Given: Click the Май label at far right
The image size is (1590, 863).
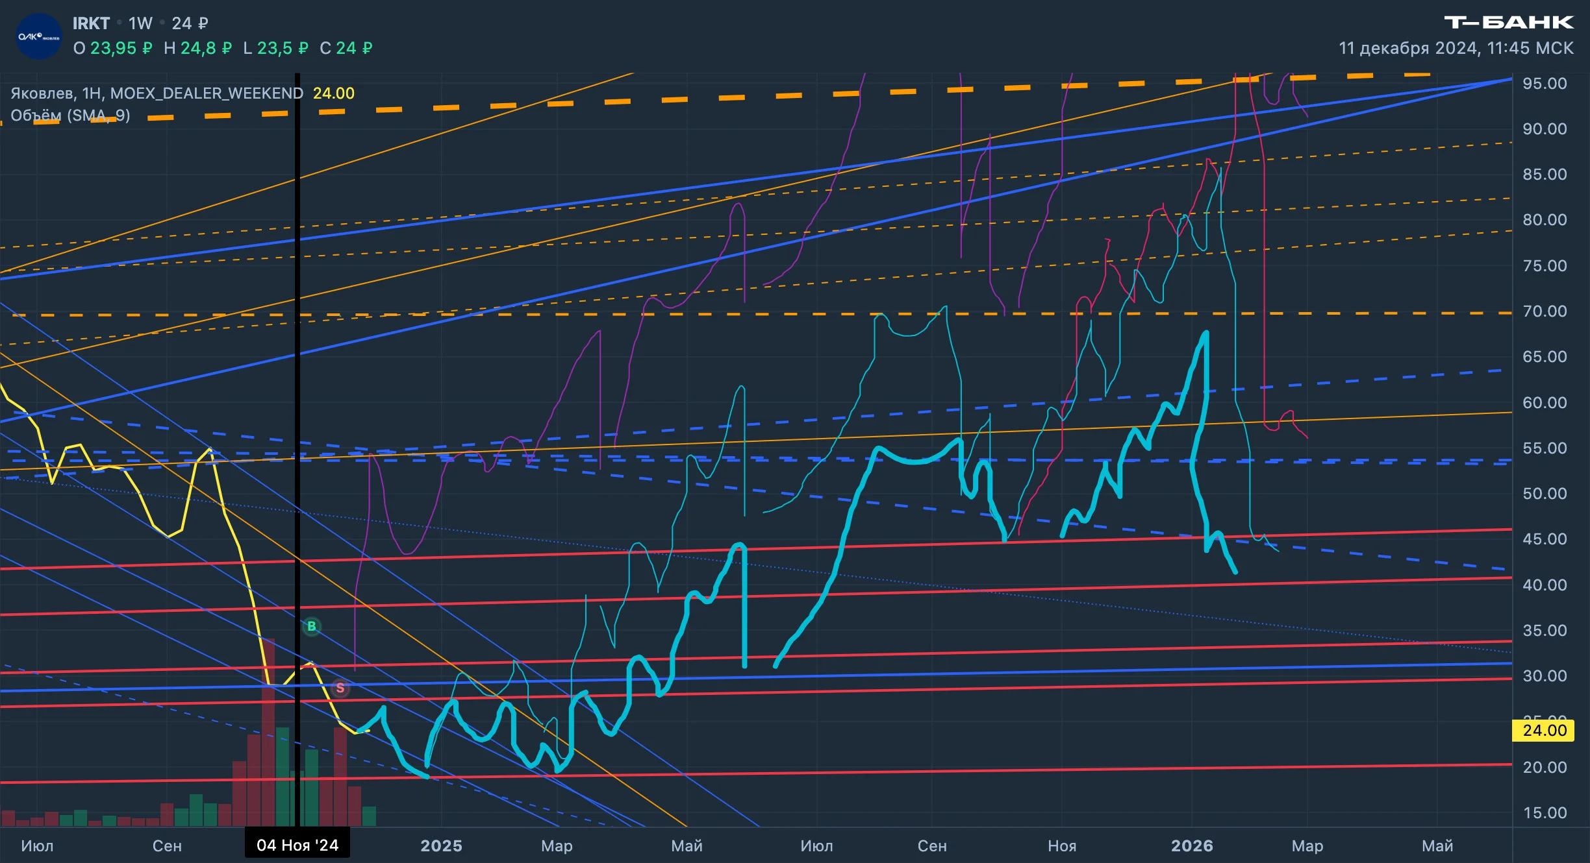Looking at the screenshot, I should (x=1437, y=845).
